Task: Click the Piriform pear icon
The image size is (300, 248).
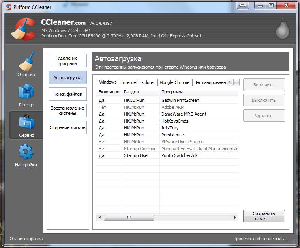Action: click(x=283, y=29)
